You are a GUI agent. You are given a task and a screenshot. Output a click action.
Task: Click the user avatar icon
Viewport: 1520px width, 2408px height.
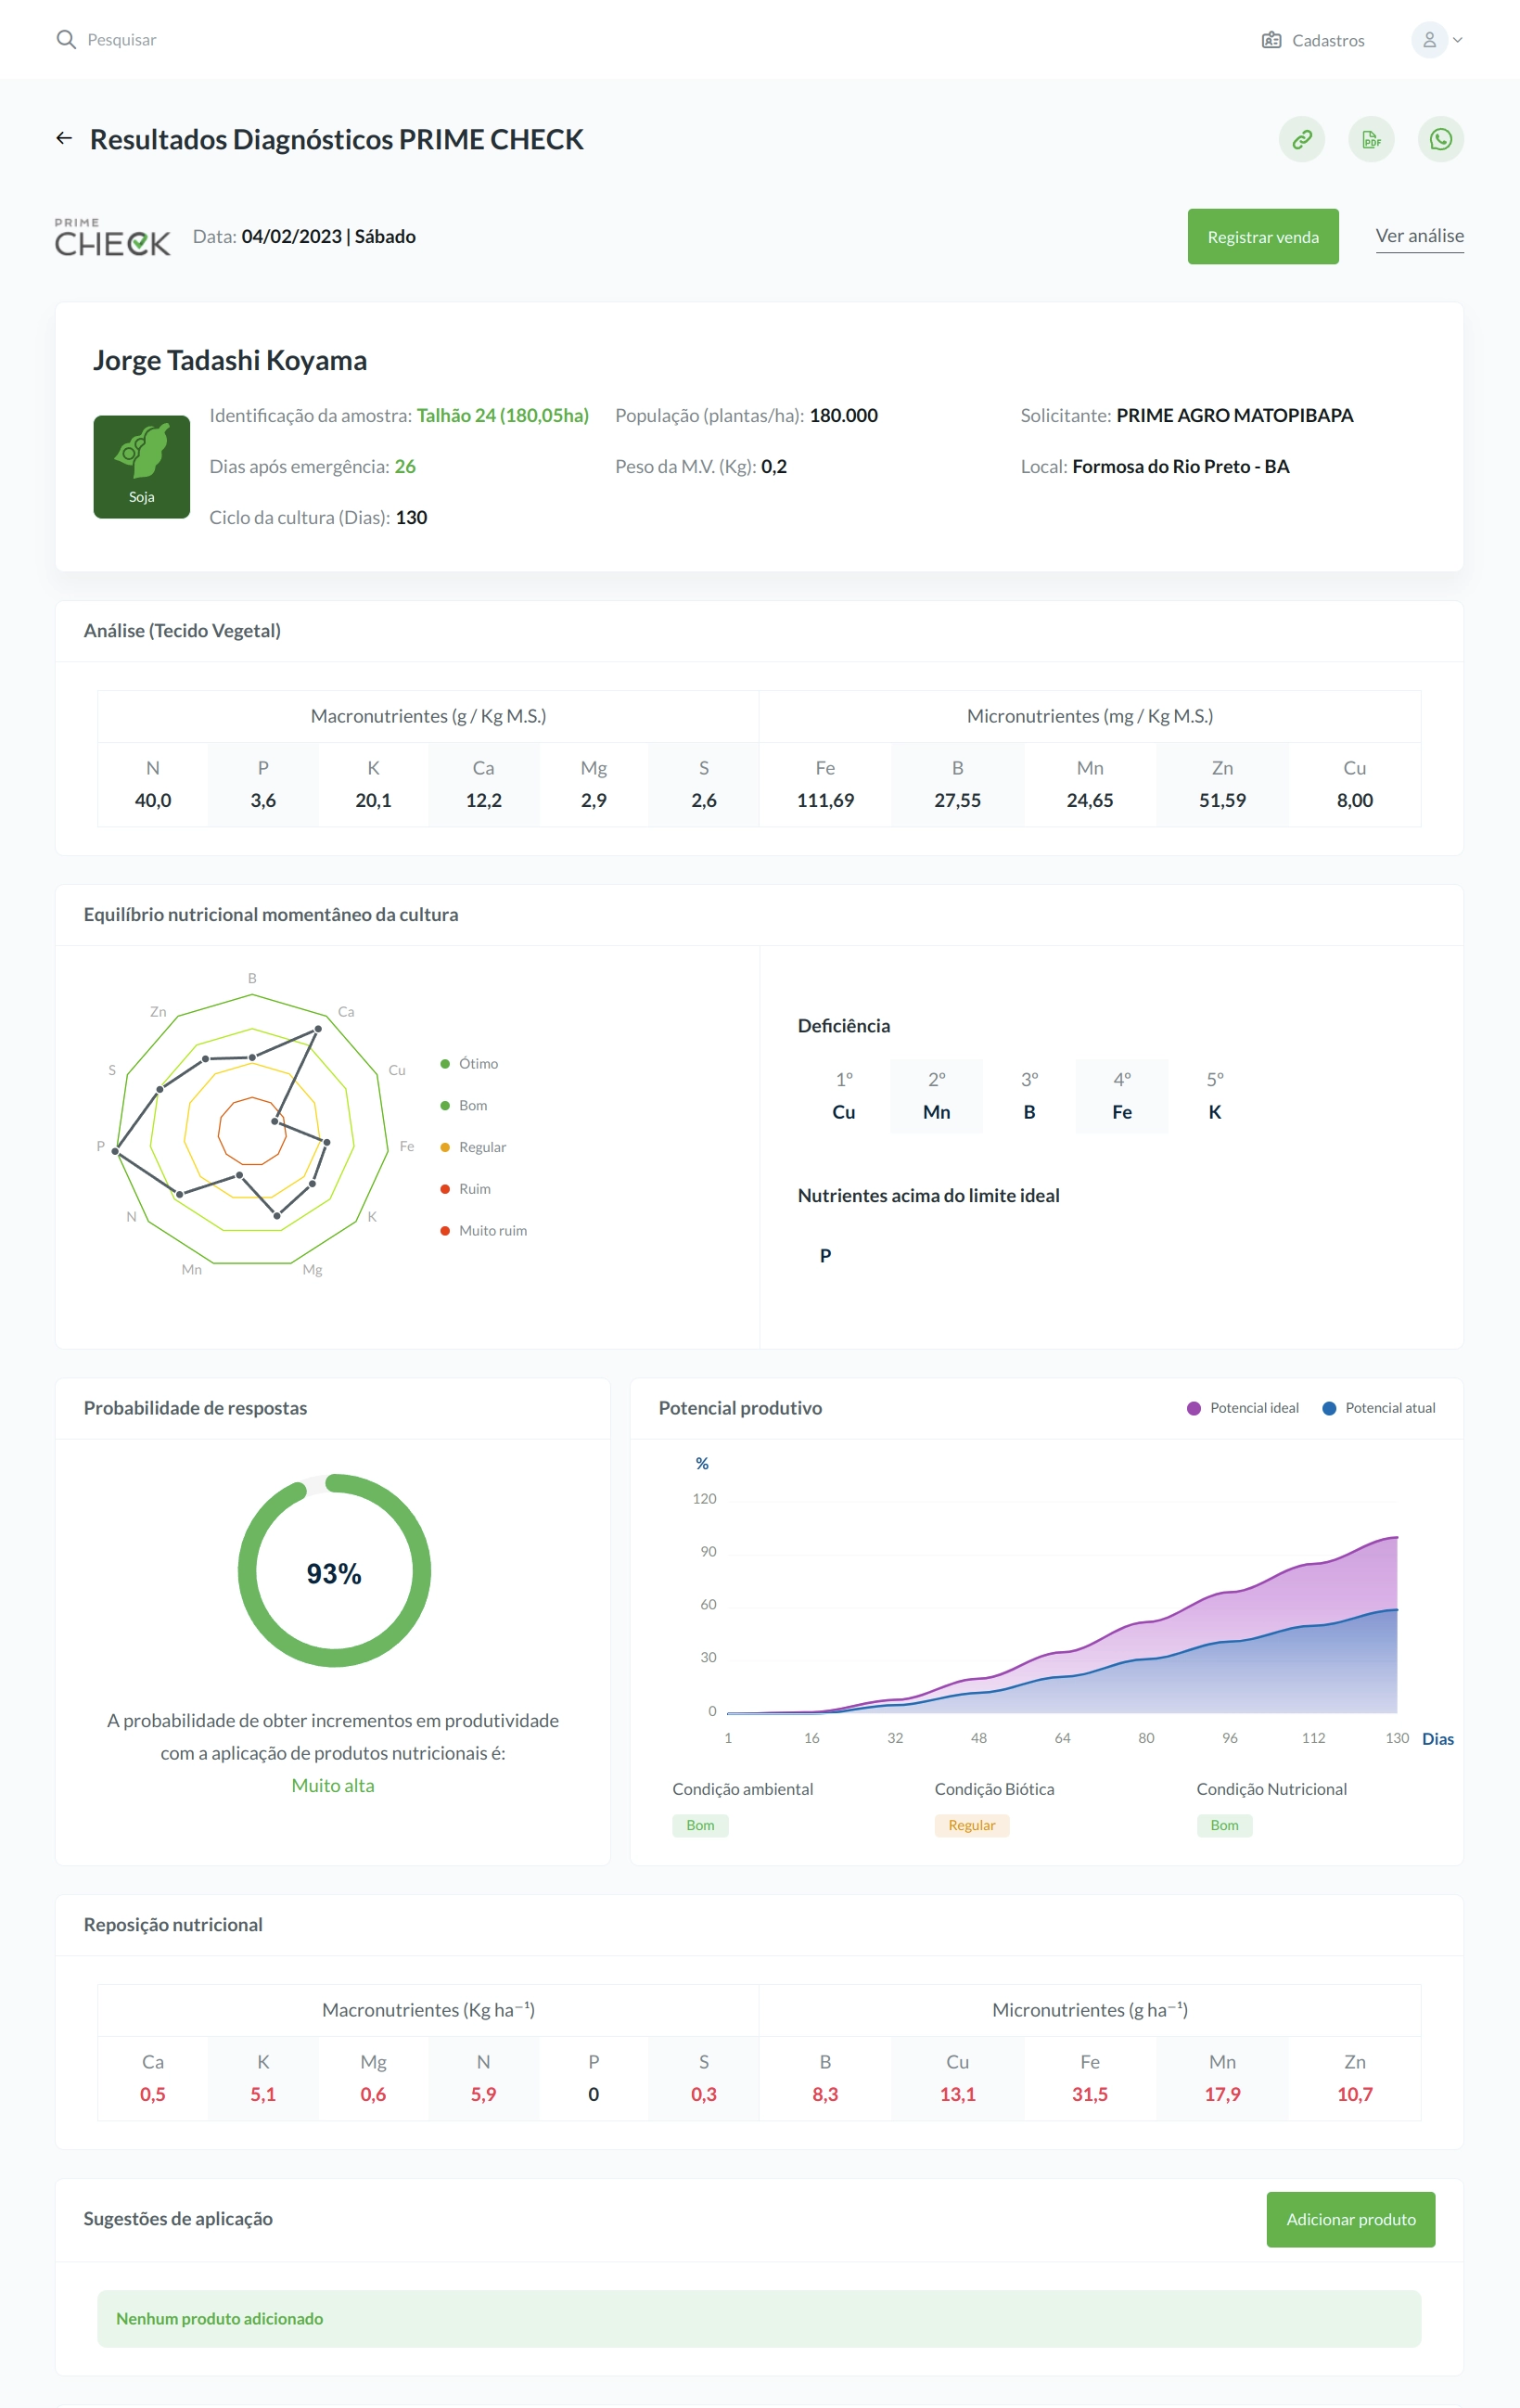click(1429, 40)
